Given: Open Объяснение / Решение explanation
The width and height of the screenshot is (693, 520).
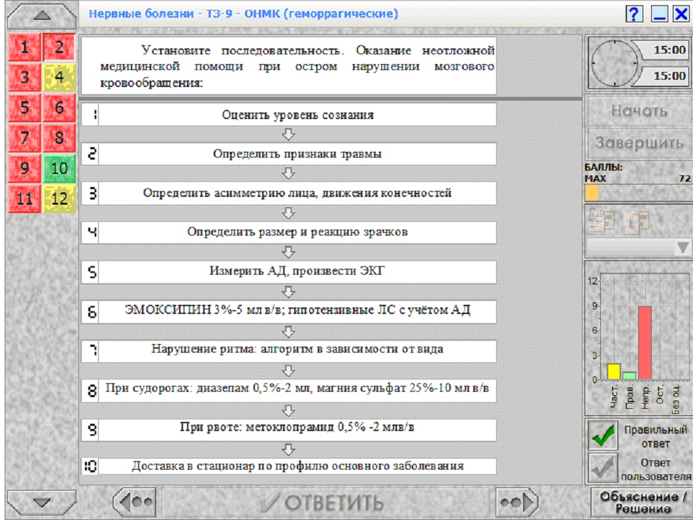Looking at the screenshot, I should tap(642, 502).
